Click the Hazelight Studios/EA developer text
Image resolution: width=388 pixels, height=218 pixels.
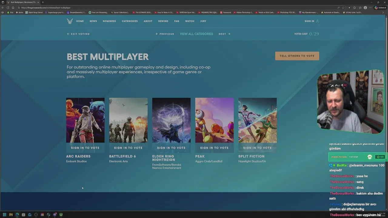point(252,161)
